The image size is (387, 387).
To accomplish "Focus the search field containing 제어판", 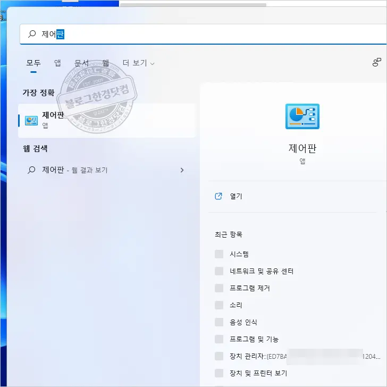I will point(203,35).
